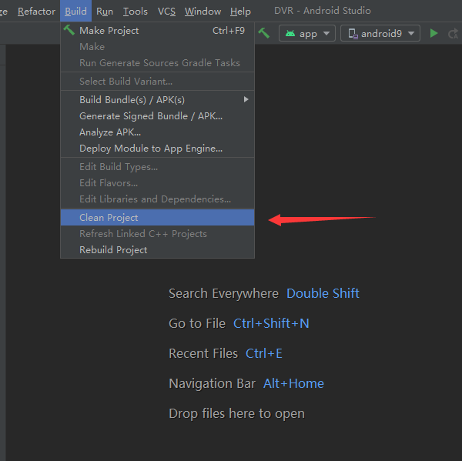Click Edit Libraries and Dependencies... entry

tap(157, 199)
